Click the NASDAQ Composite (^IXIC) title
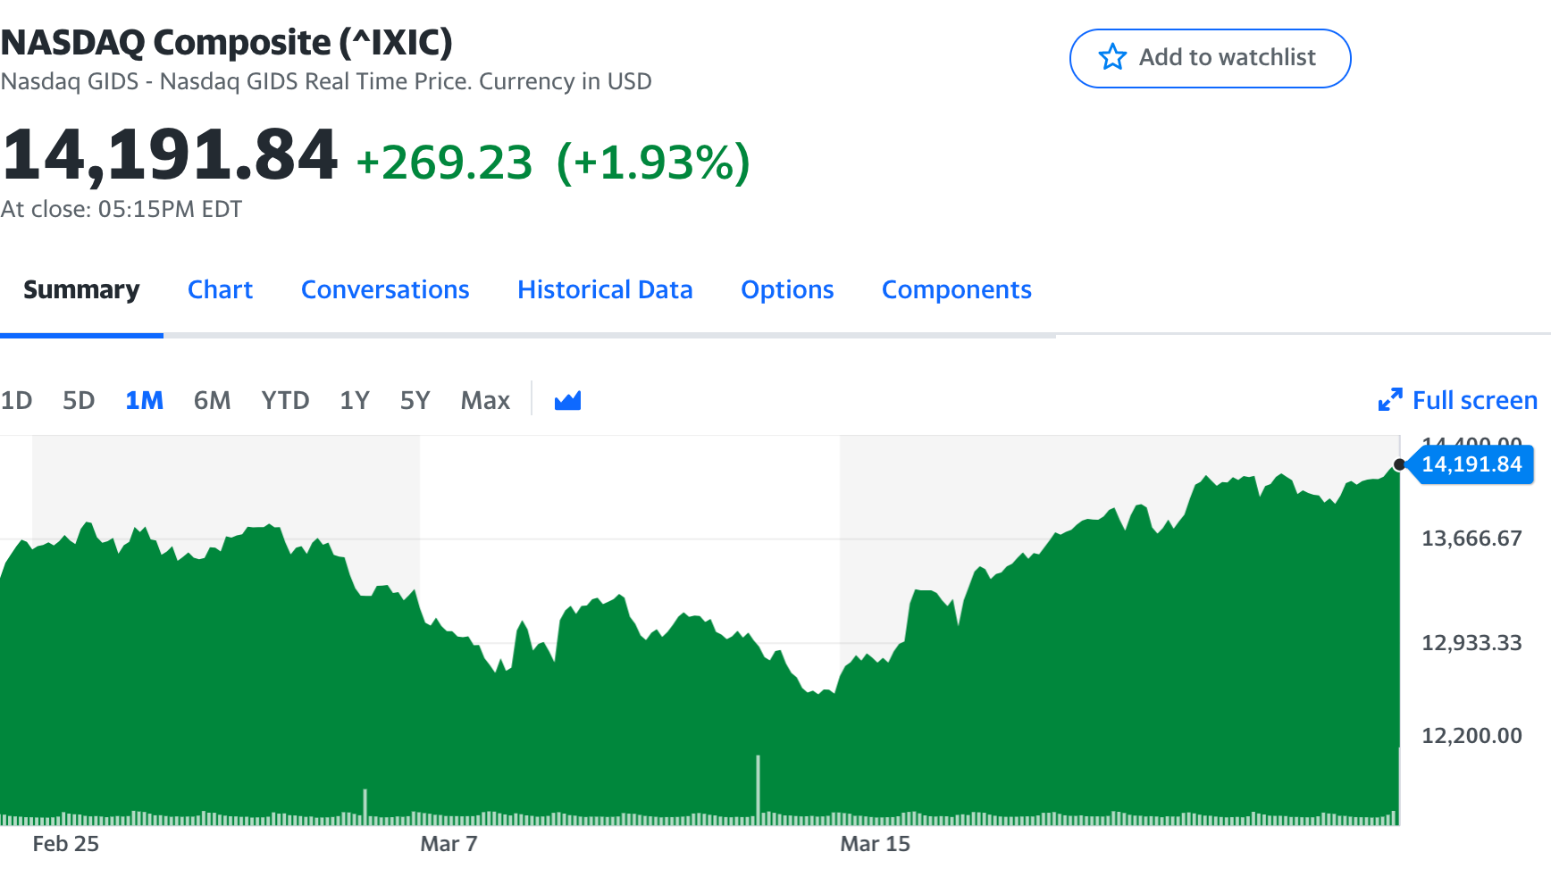1551x877 pixels. 227,42
